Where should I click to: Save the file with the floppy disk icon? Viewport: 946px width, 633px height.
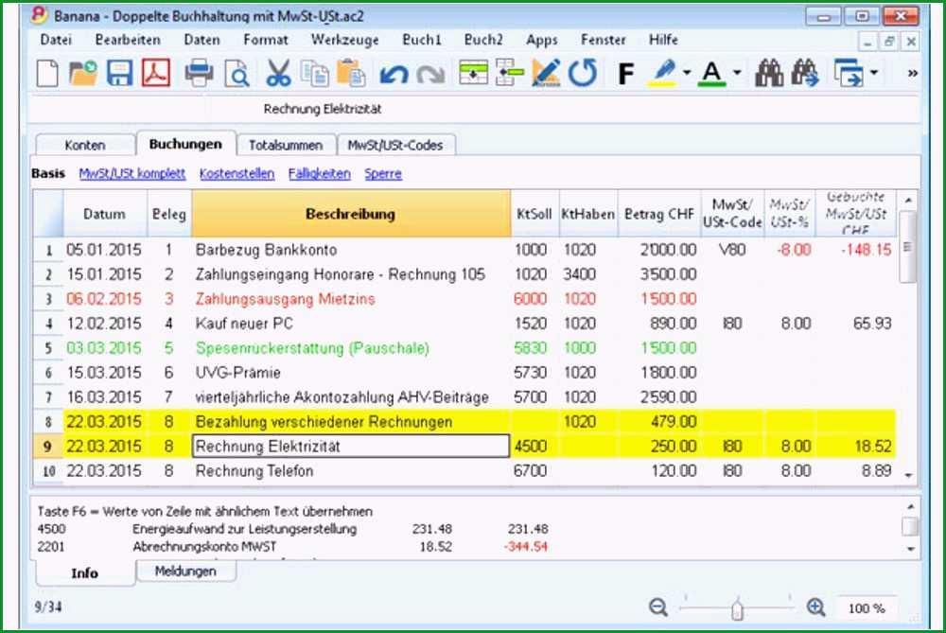click(119, 73)
